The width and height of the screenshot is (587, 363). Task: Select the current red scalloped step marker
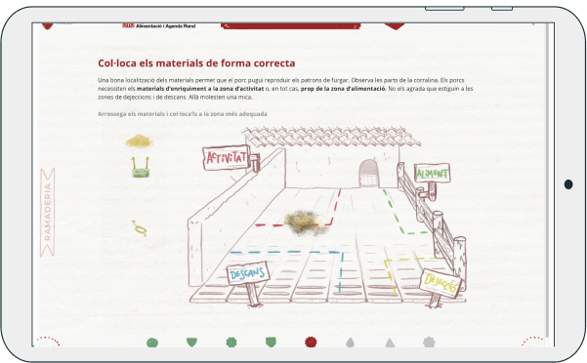click(311, 342)
